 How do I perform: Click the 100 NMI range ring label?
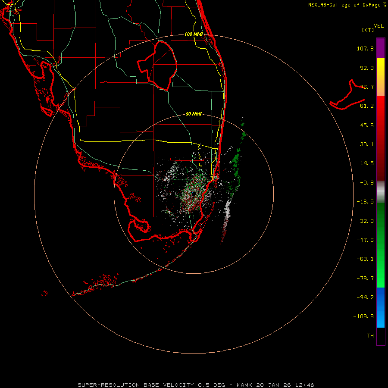click(x=194, y=34)
